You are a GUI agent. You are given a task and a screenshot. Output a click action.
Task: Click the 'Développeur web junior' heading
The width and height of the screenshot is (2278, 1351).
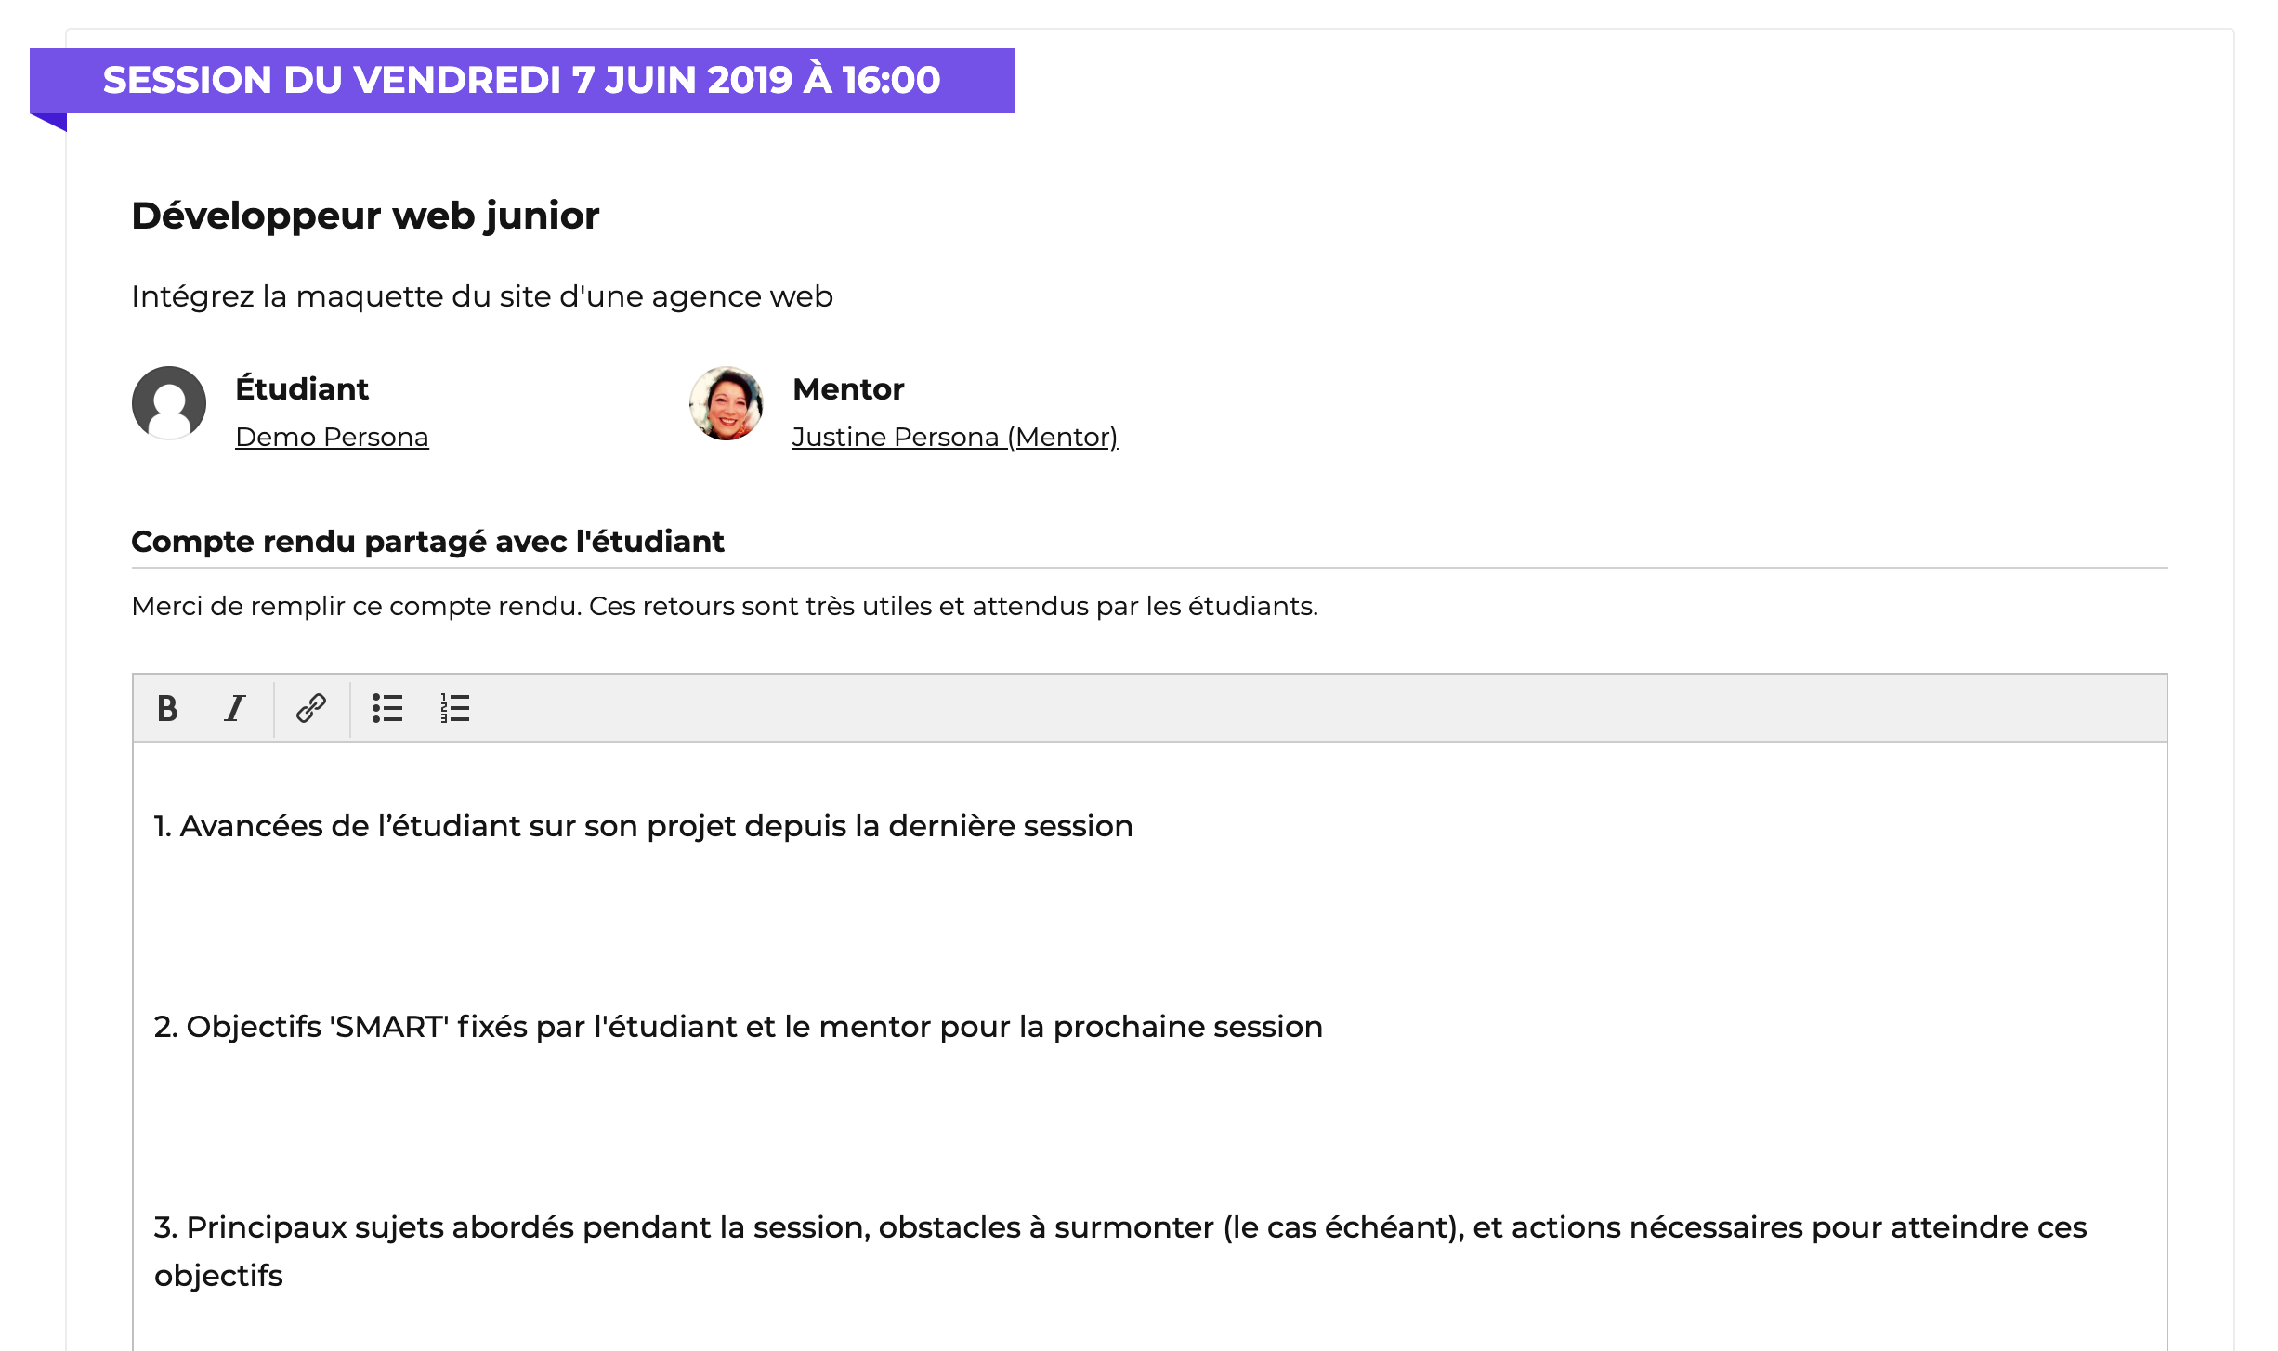pyautogui.click(x=365, y=216)
